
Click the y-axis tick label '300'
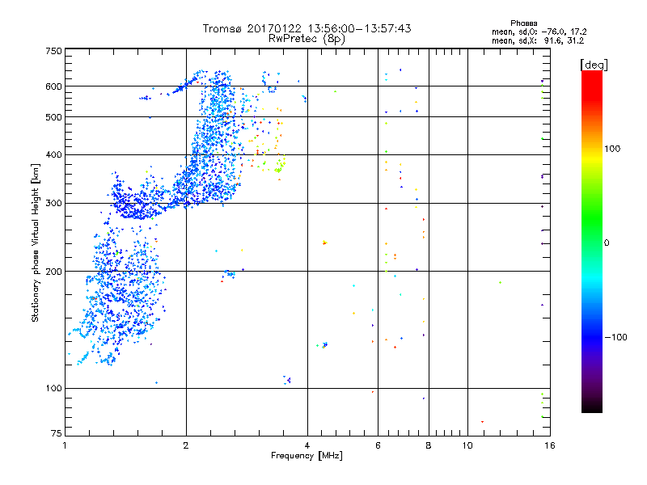coord(53,204)
